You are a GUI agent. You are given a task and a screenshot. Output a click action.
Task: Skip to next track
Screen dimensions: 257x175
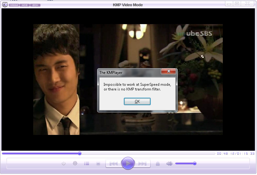[x=142, y=163]
